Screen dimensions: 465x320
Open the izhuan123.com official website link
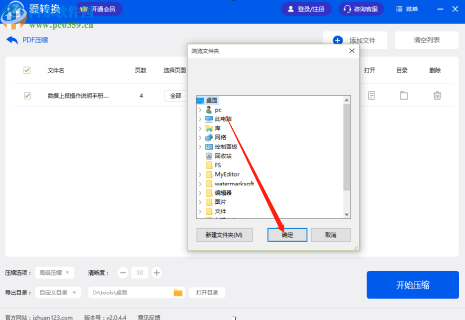[x=53, y=317]
